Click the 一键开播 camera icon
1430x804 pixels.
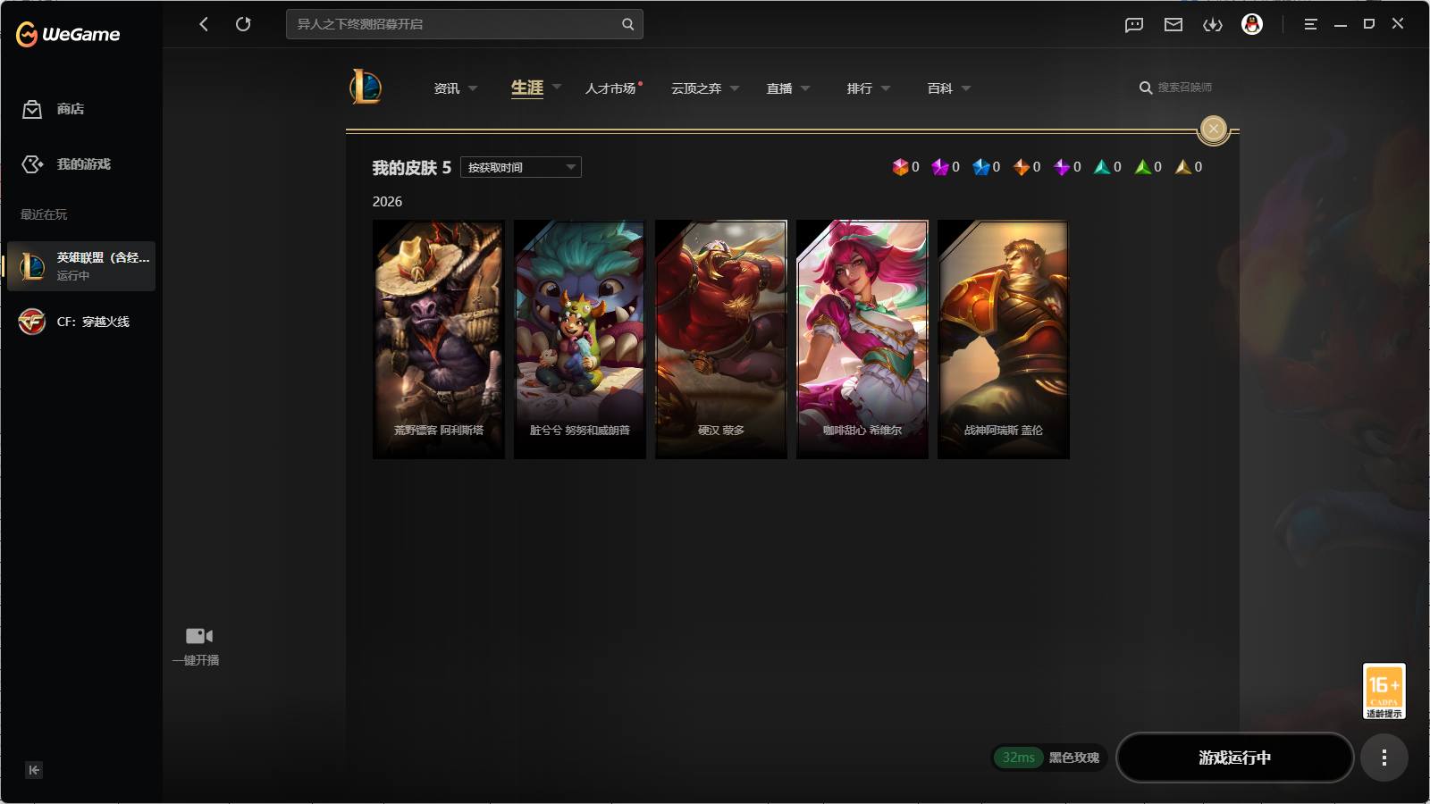[x=198, y=636]
